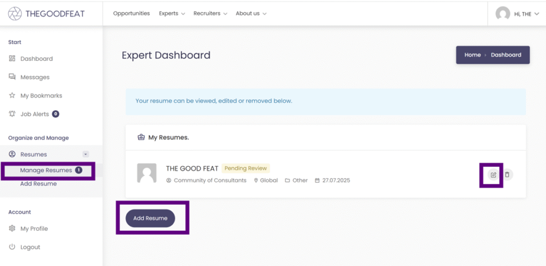Log out using the Logout item
Screen dimensions: 546x266
[x=30, y=247]
